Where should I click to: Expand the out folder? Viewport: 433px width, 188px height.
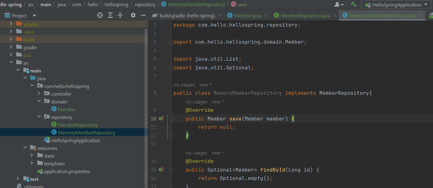[x=11, y=55]
